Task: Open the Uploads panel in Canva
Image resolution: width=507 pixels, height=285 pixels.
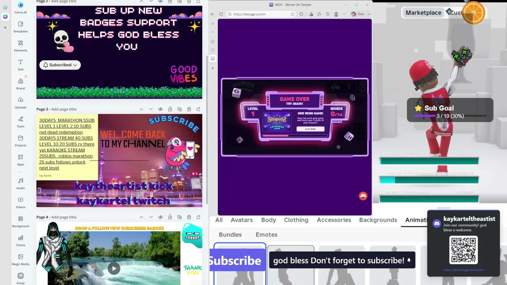Action: [x=21, y=103]
